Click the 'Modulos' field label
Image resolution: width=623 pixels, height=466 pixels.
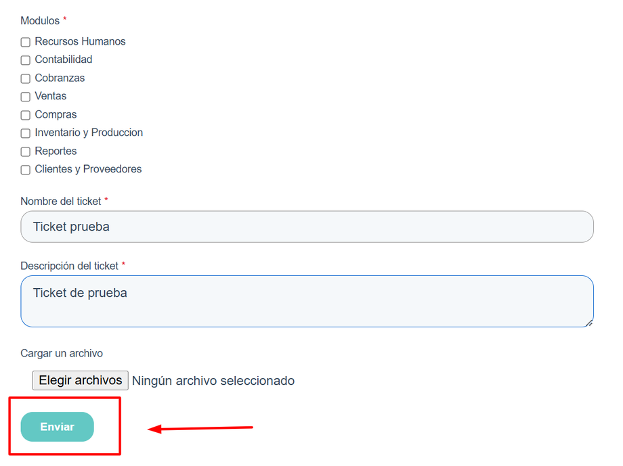point(40,21)
